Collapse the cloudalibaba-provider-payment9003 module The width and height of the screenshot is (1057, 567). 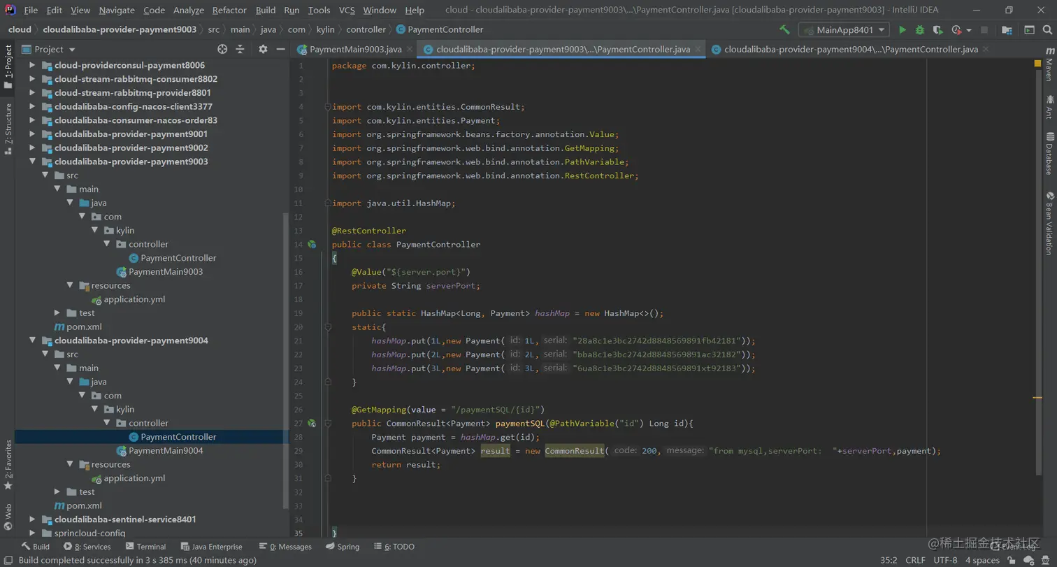pyautogui.click(x=32, y=162)
